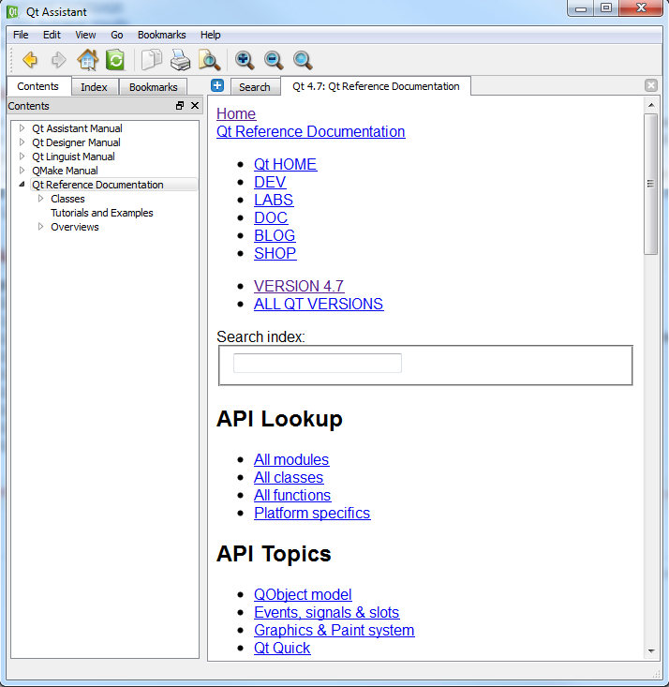The image size is (669, 687).
Task: Click the scrollbar down arrow
Action: [651, 651]
